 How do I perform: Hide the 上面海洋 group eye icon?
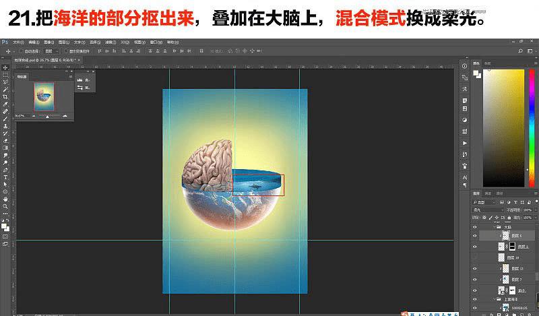(x=475, y=299)
